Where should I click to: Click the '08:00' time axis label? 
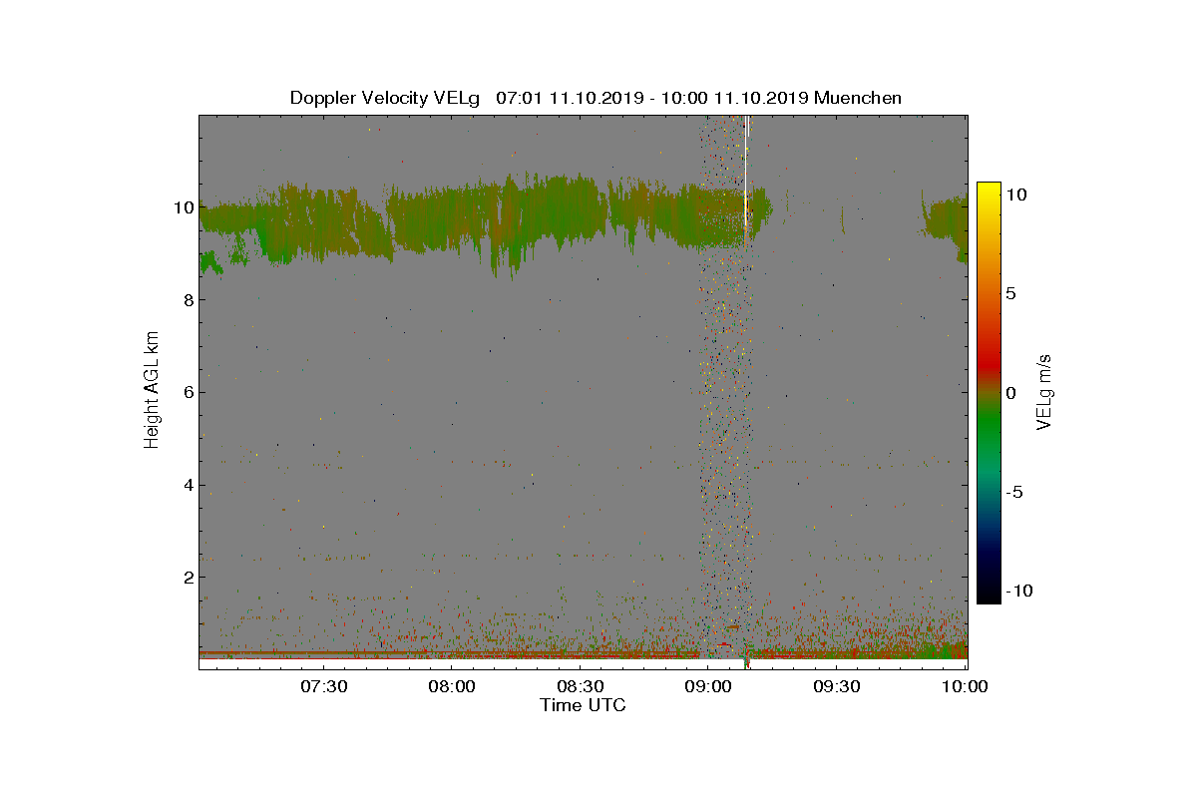[452, 687]
